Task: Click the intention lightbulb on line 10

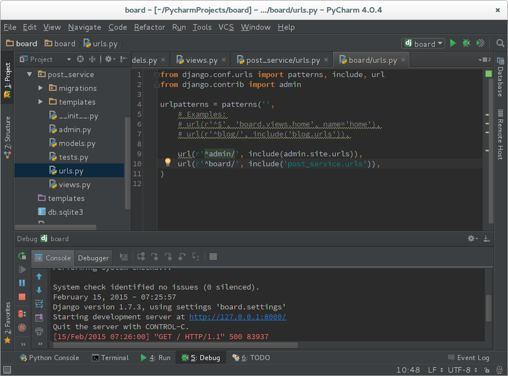Action: pos(168,162)
